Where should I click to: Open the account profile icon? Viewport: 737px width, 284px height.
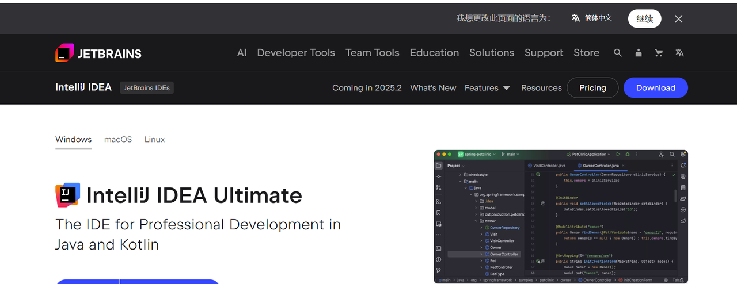tap(639, 53)
